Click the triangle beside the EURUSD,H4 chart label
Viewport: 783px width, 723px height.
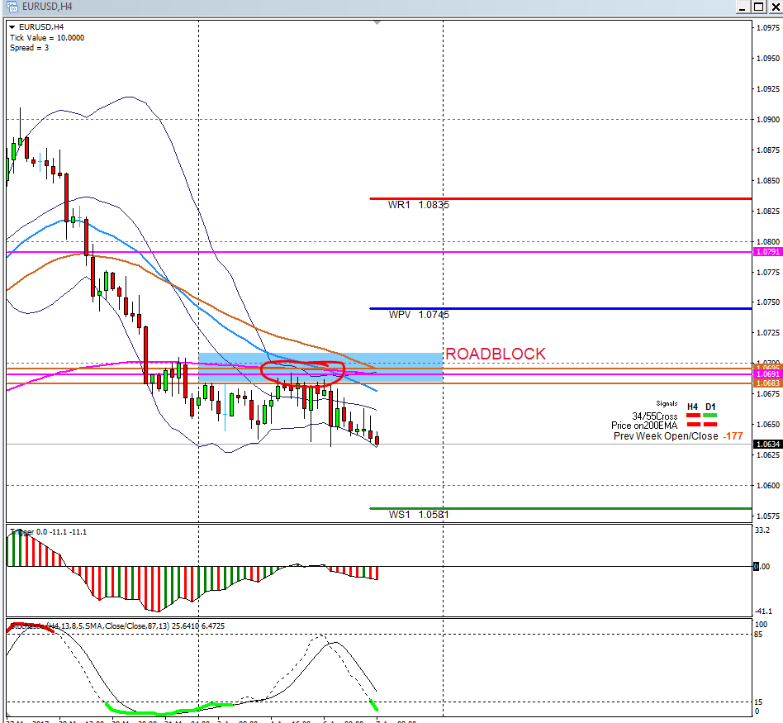12,27
